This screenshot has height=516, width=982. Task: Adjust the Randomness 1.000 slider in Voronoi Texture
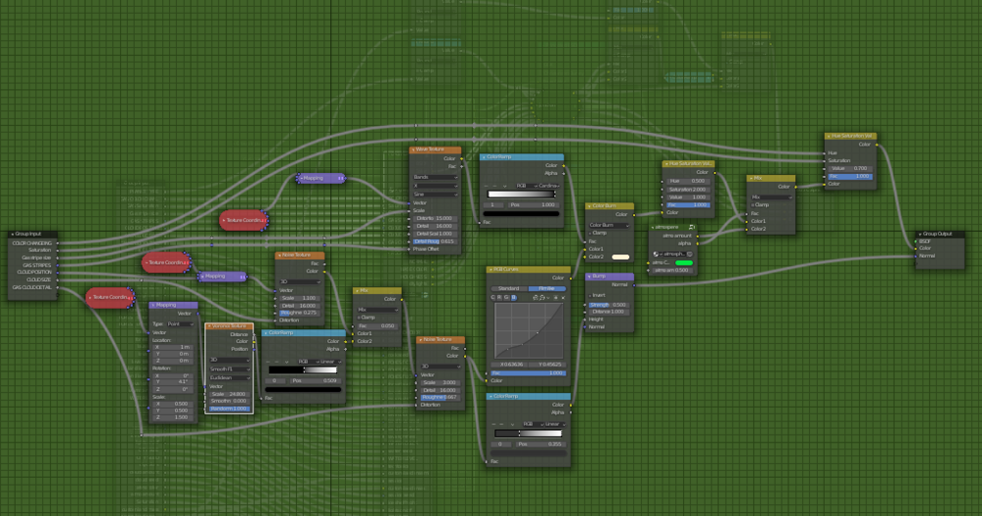click(230, 408)
